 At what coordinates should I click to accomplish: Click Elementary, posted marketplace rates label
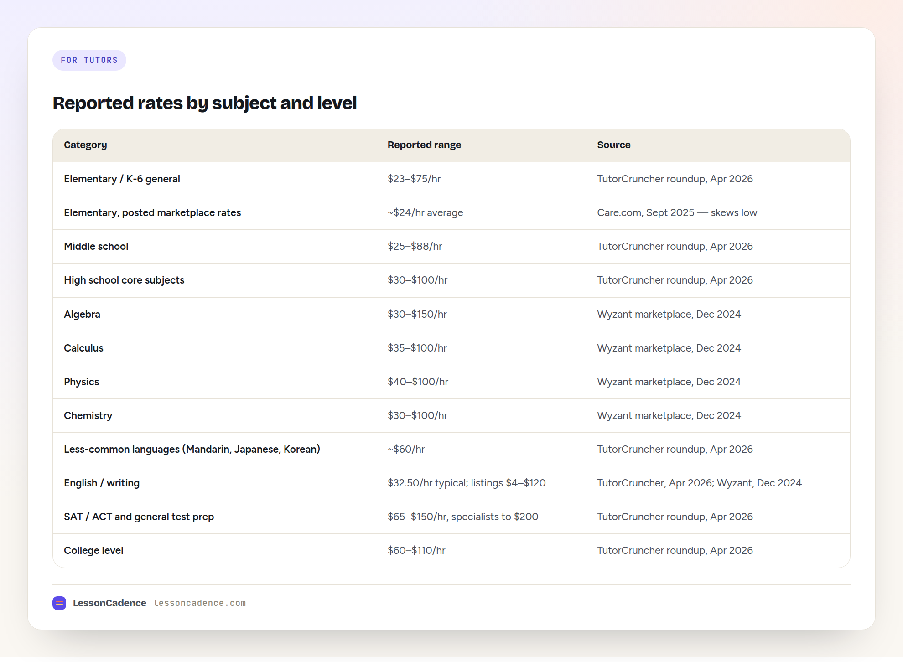152,212
